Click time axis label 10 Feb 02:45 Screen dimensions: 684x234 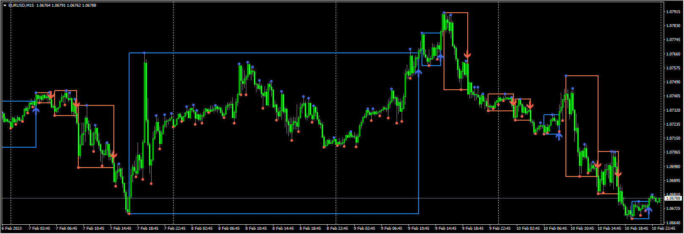tap(528, 228)
